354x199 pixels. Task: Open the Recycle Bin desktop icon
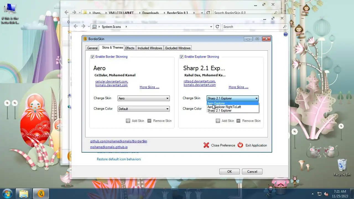click(342, 167)
